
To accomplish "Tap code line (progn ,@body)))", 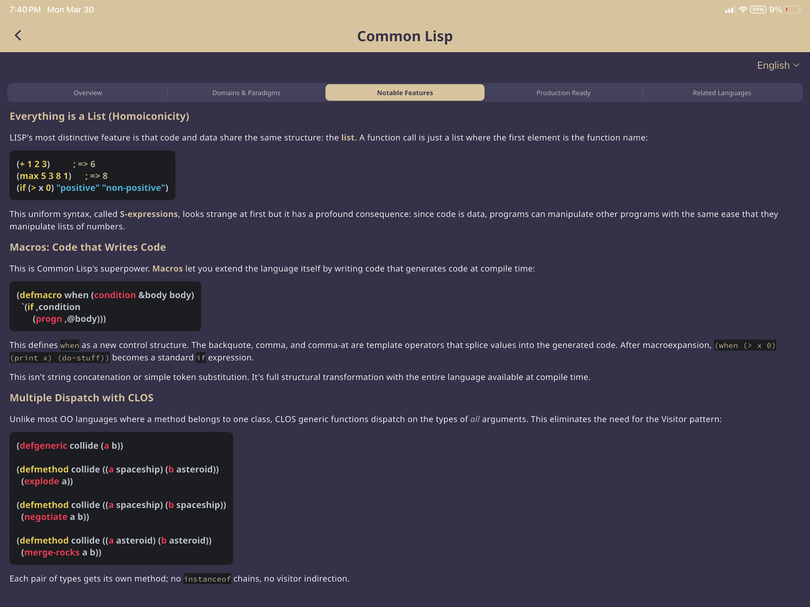I will coord(69,319).
